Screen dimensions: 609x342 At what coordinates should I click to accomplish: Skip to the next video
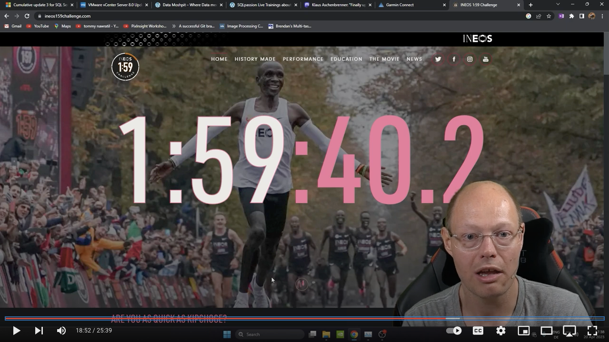(x=39, y=331)
